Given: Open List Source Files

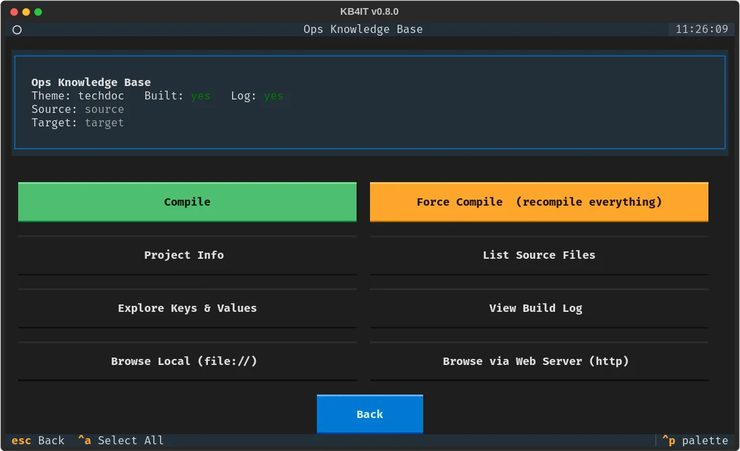Looking at the screenshot, I should [539, 255].
